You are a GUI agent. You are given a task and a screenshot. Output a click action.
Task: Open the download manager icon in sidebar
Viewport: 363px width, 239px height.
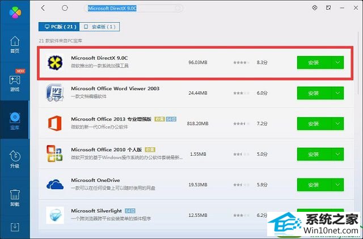pyautogui.click(x=15, y=227)
